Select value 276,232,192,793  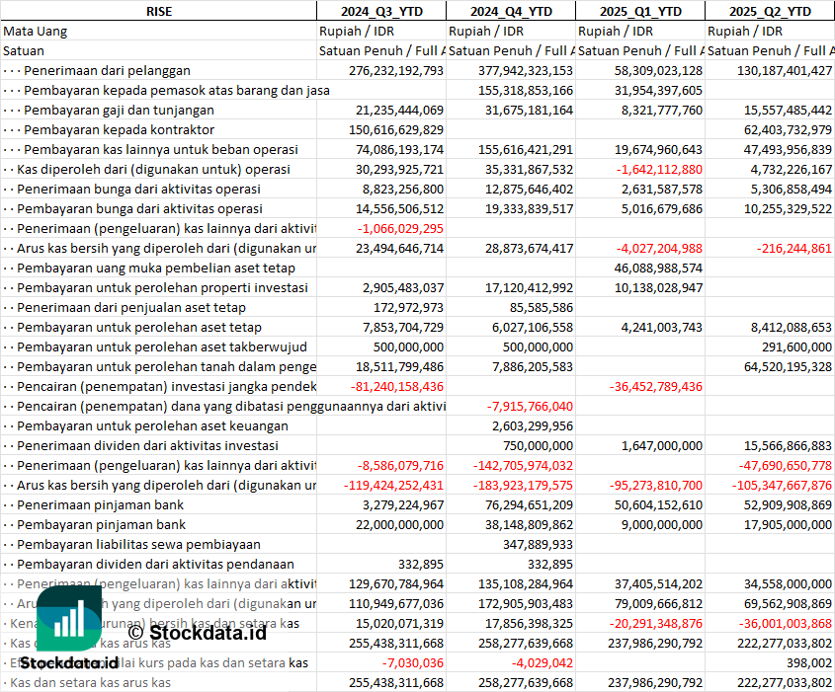click(x=396, y=70)
